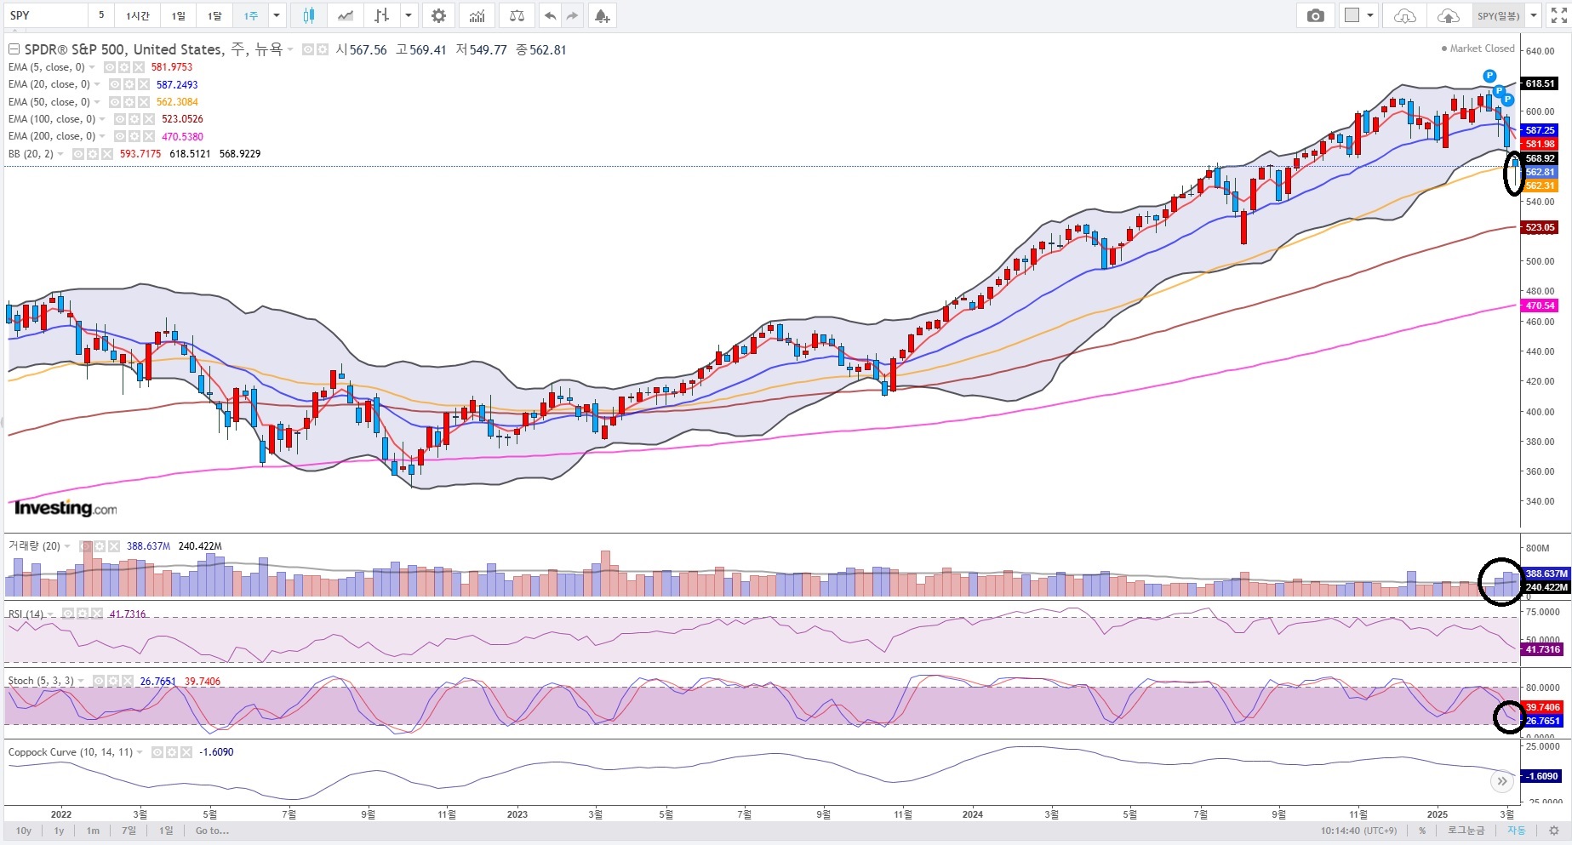Image resolution: width=1572 pixels, height=845 pixels.
Task: Hide the main SPDR S&P 500 series
Action: click(307, 49)
